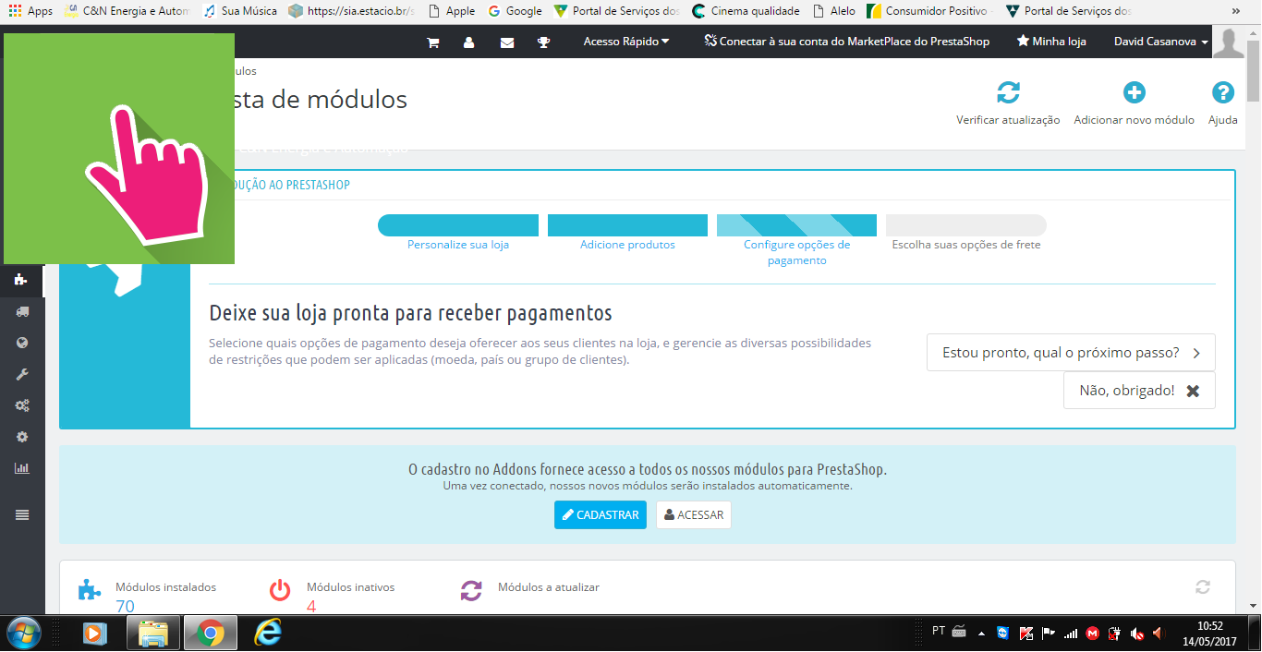The height and width of the screenshot is (652, 1262).
Task: Open the shopping cart icon in top bar
Action: [432, 42]
